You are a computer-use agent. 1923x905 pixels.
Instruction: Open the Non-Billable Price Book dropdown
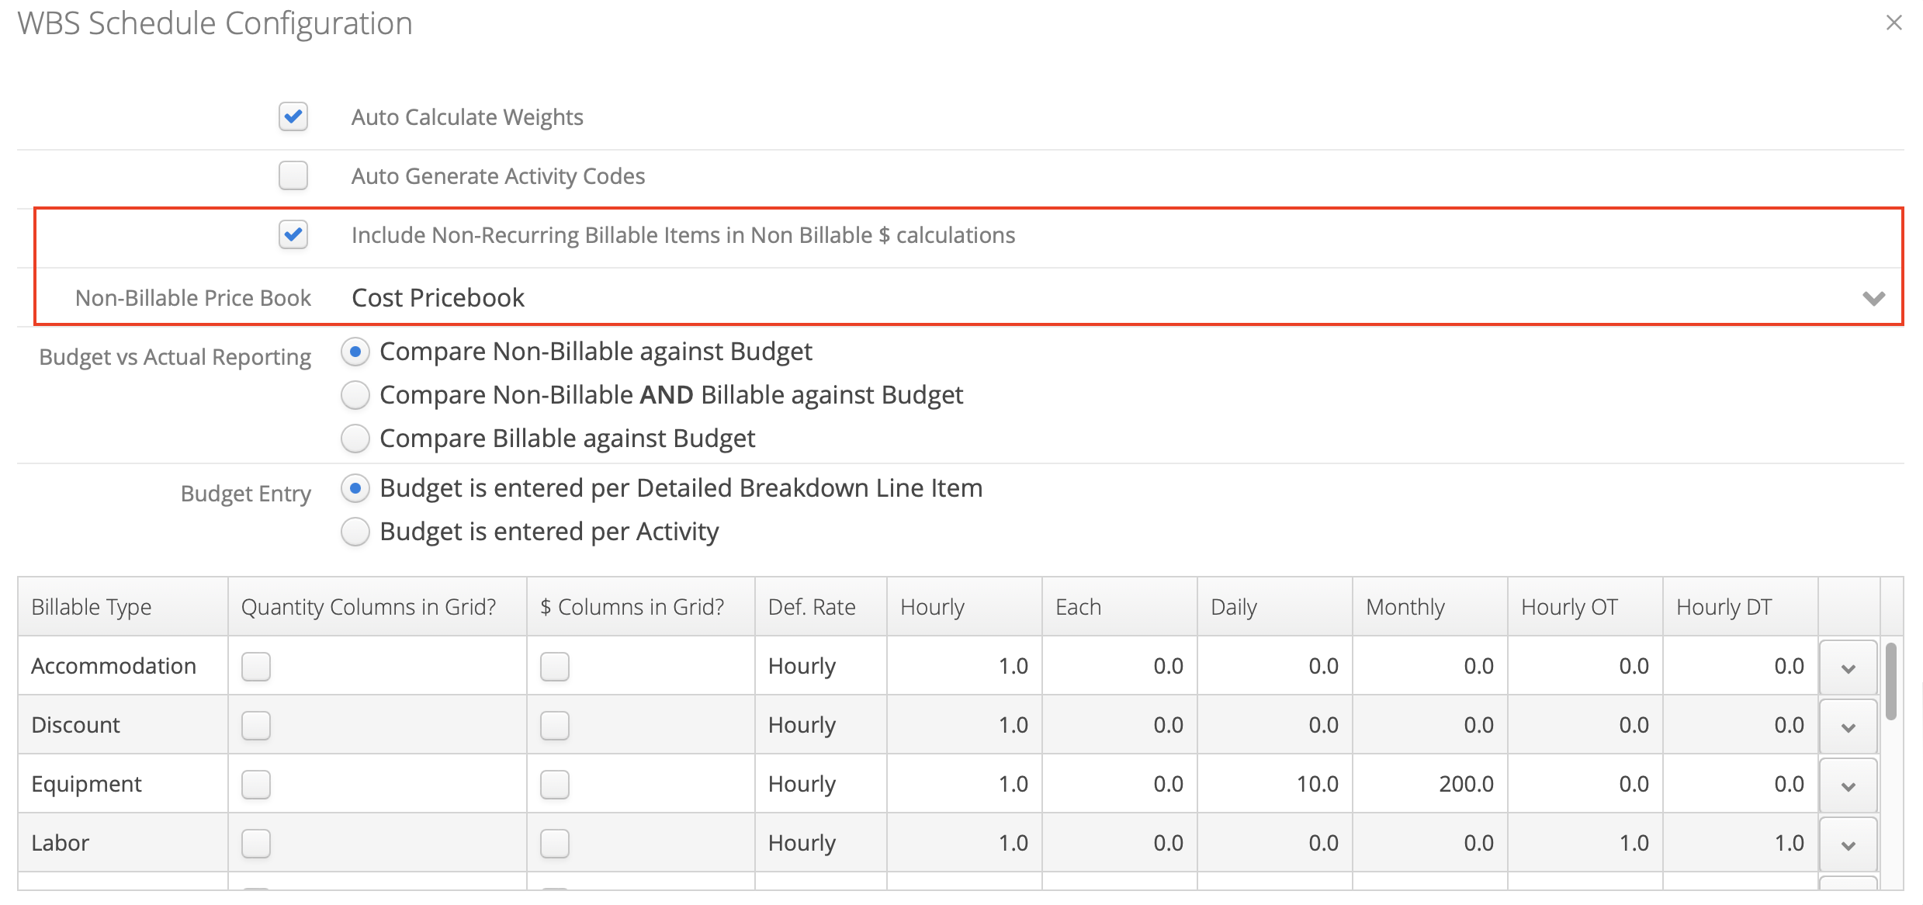point(1118,298)
